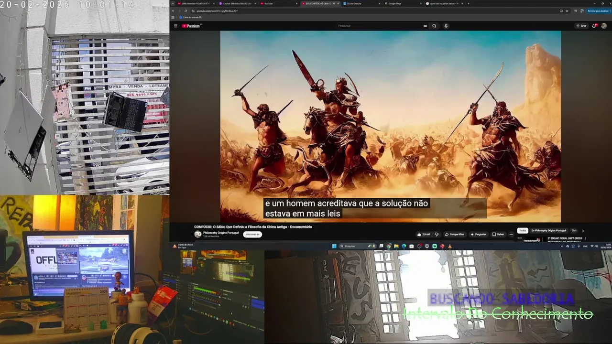Viewport: 612px width, 344px height.
Task: Open the Caixa de entrada bookmark
Action: pos(191,17)
